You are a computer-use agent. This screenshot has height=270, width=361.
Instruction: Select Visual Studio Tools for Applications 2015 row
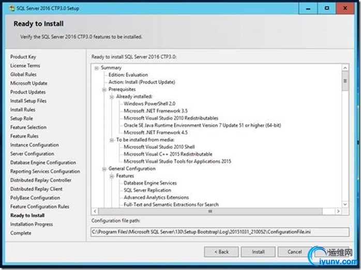[x=177, y=161]
